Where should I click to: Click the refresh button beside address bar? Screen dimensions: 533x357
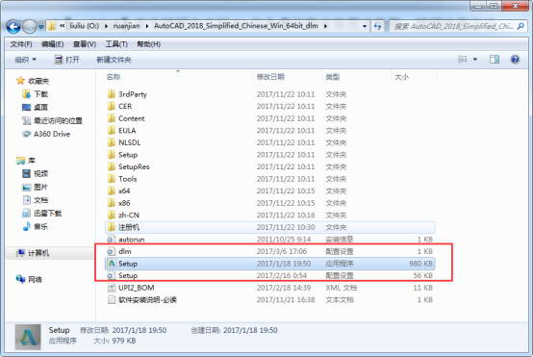coord(378,26)
